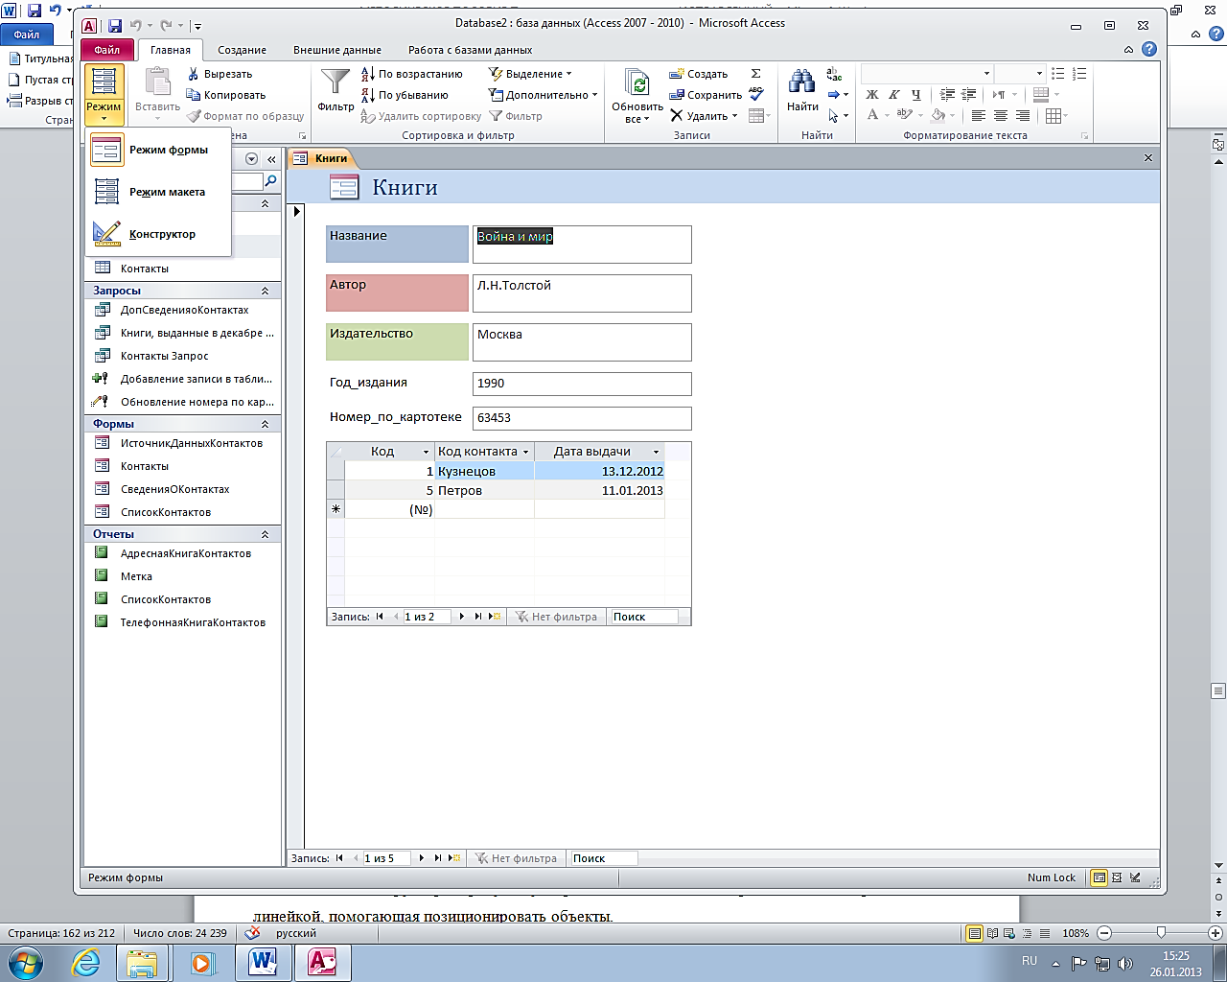Open the font size combo box
The width and height of the screenshot is (1227, 982).
pos(1020,74)
